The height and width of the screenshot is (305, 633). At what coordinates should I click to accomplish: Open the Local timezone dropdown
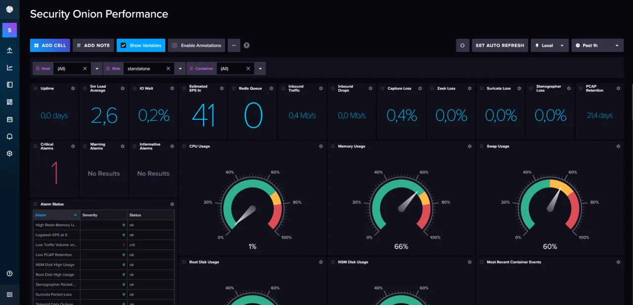point(549,46)
